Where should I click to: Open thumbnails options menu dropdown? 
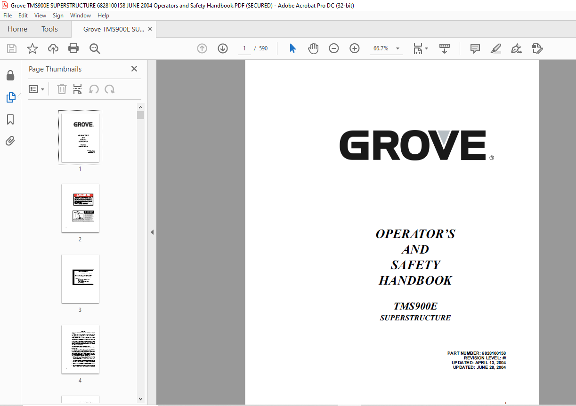pos(37,89)
